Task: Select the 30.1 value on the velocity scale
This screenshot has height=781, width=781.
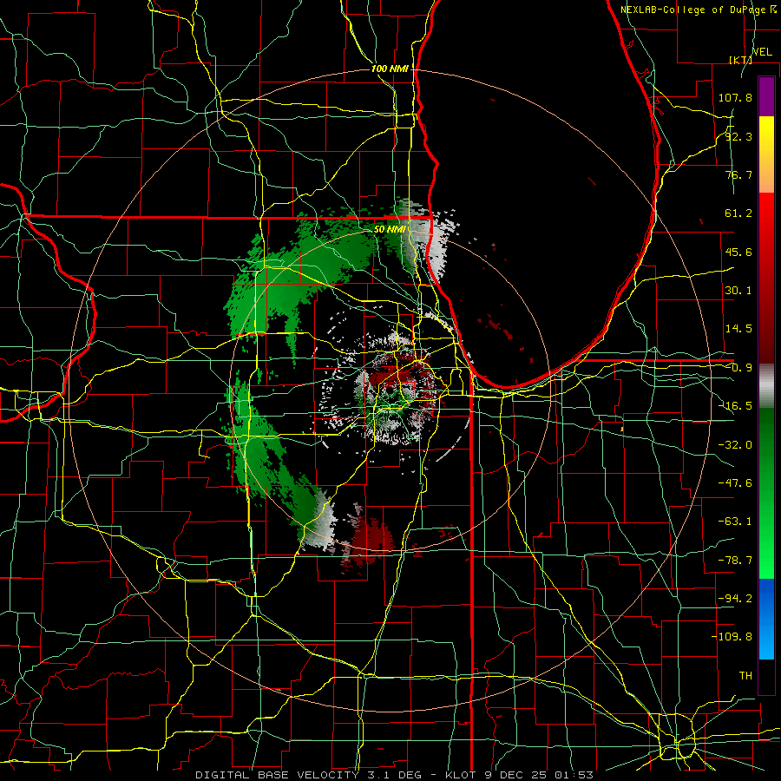Action: click(738, 291)
